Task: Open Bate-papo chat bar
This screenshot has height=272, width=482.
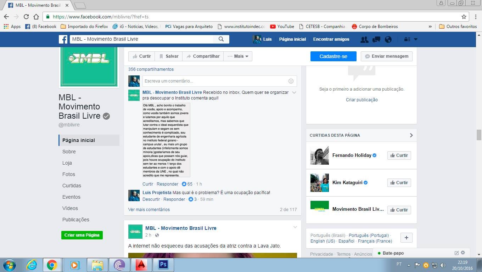Action: pos(393,253)
